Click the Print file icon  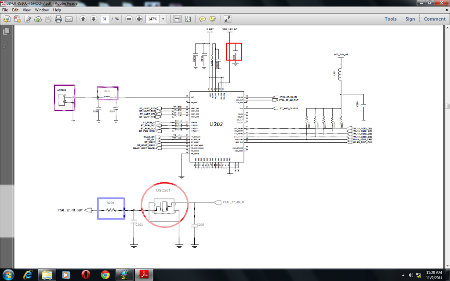pos(58,19)
